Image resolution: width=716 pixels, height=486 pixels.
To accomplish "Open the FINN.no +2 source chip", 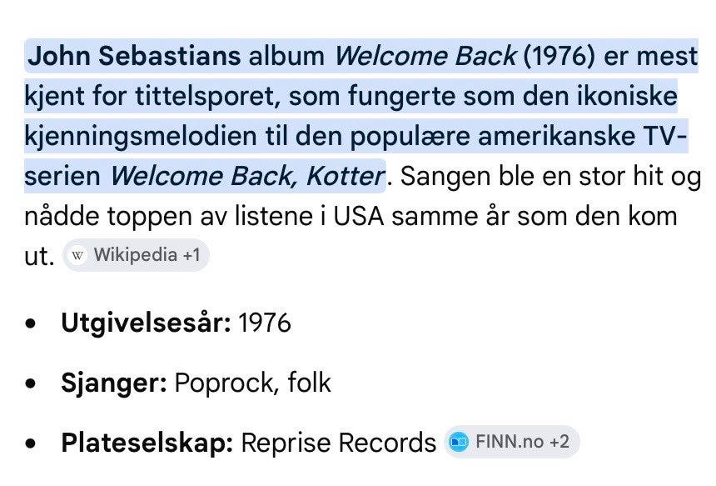I will 511,442.
